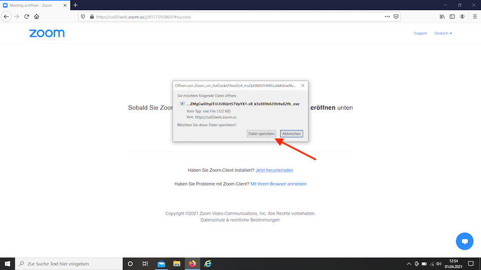481x270 pixels.
Task: Click the Mit Ihrem Browser anmelden link
Action: point(278,184)
